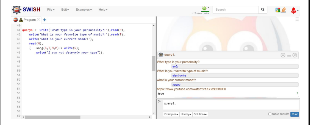The width and height of the screenshot is (311, 125).
Task: Click the enfp answer field
Action: tap(235, 66)
